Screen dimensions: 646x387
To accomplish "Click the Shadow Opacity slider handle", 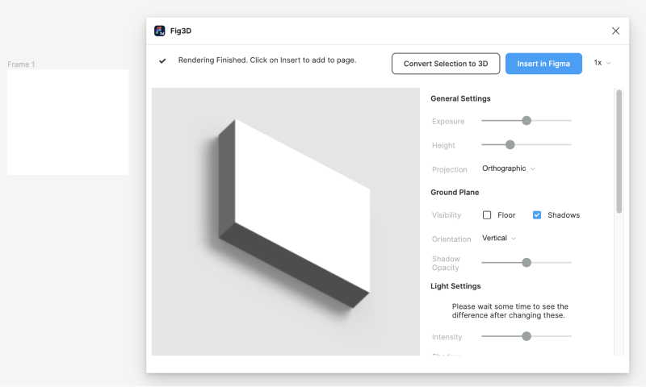I will click(x=526, y=262).
